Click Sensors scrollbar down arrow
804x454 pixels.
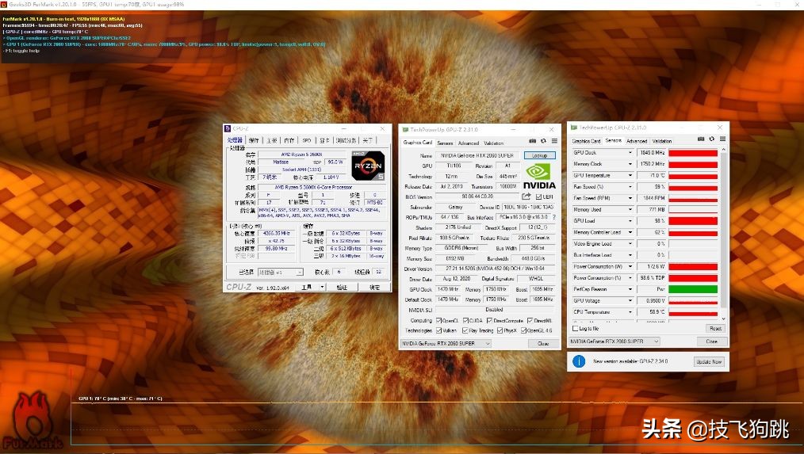point(723,319)
